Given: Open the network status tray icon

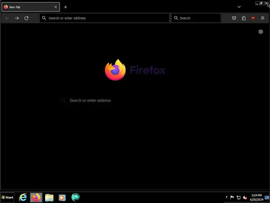Looking at the screenshot, I should coord(238,197).
